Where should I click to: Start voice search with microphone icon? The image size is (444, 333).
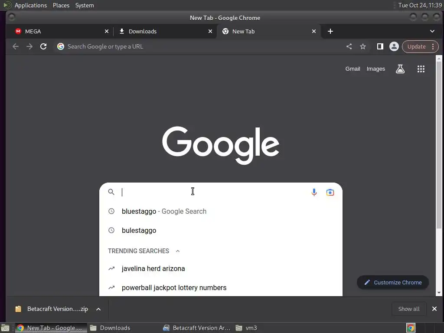[314, 192]
